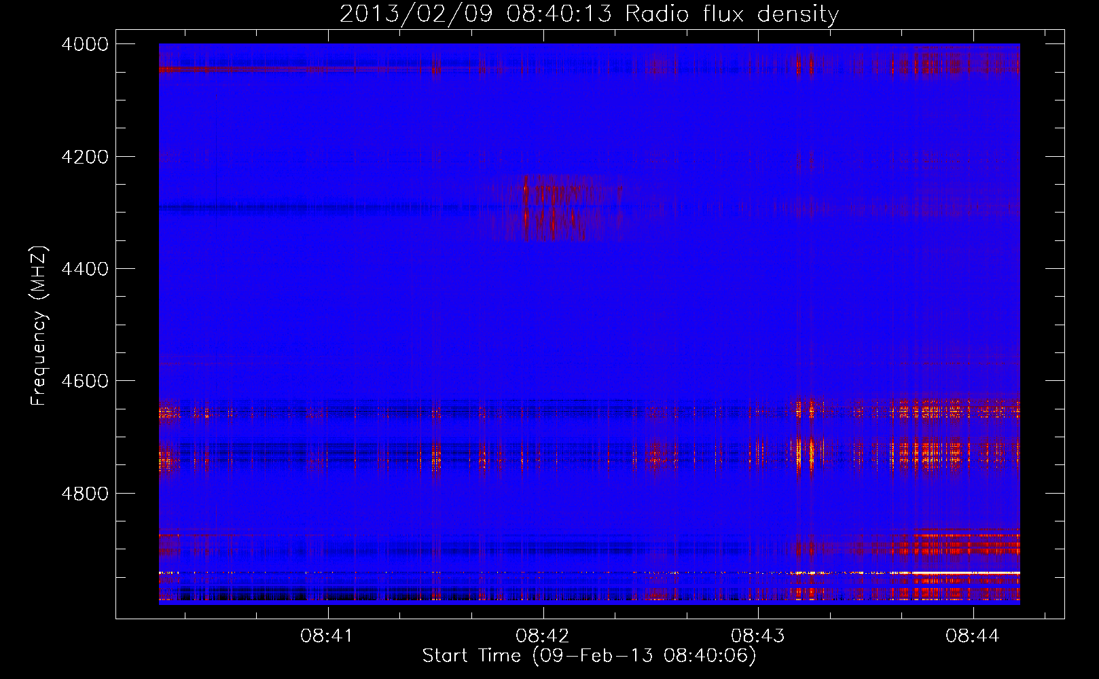
Task: Select the 4600 frequency axis label
Action: point(85,381)
